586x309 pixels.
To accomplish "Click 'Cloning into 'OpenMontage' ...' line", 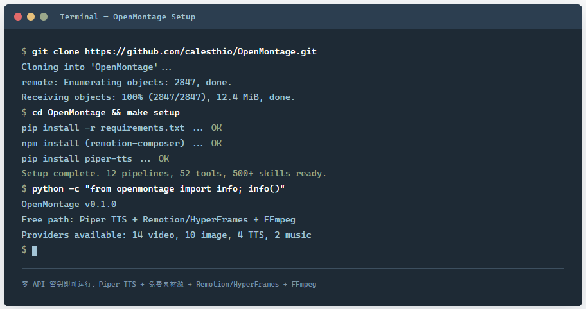I will [96, 67].
